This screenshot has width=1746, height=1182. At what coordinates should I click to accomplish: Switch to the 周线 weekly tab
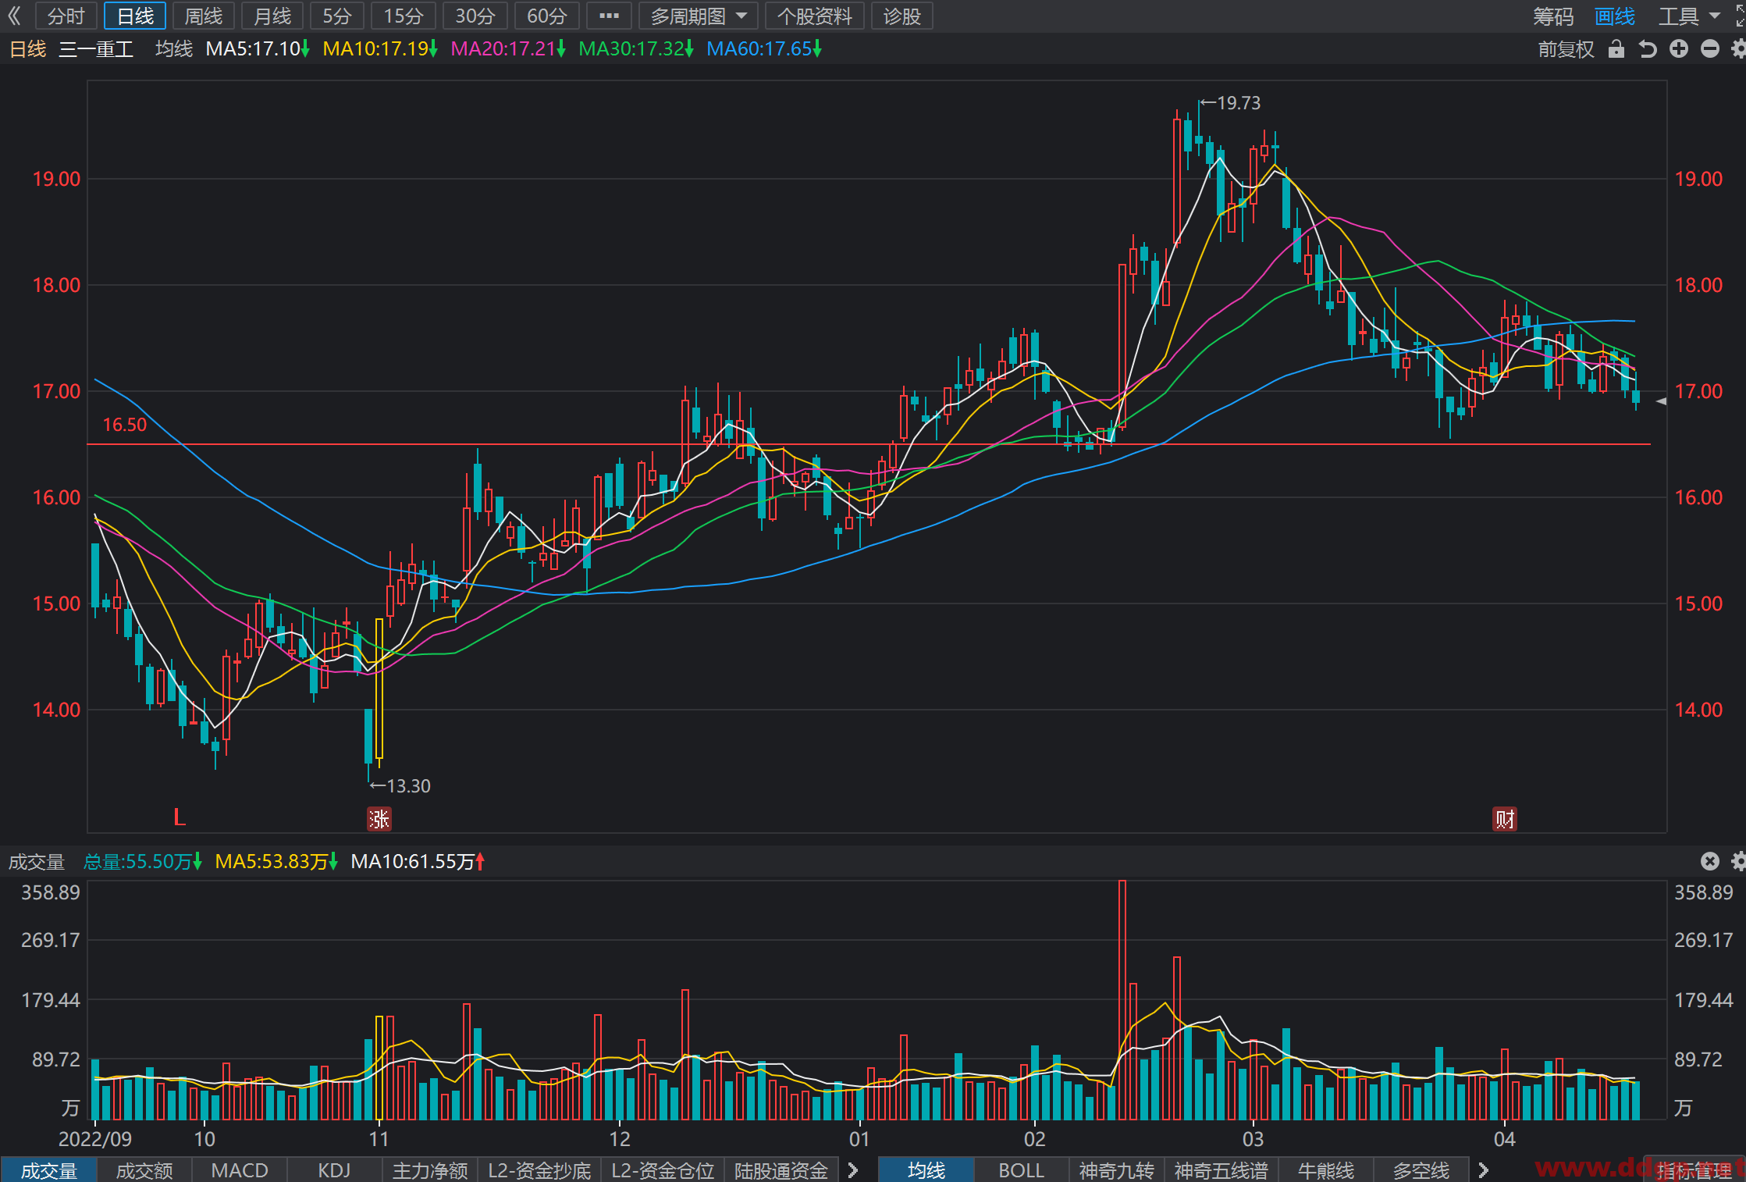204,16
